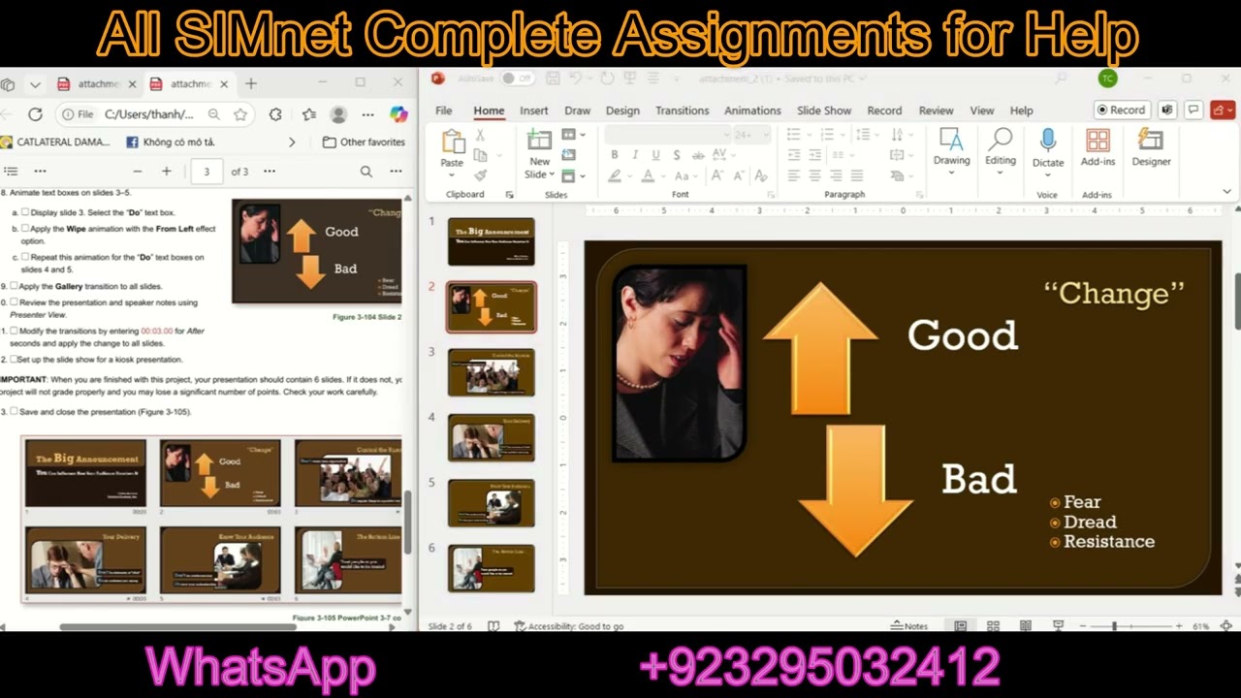Check the 'Save and close the presentation' checkbox
Screen dimensions: 1241x698
(x=14, y=411)
